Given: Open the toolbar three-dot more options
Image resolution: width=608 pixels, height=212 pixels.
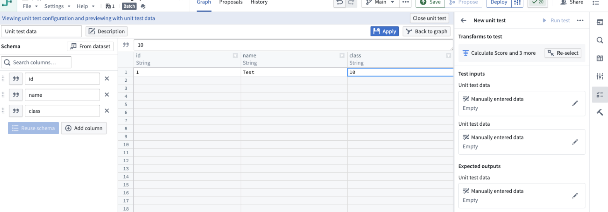Looking at the screenshot, I should (x=405, y=3).
